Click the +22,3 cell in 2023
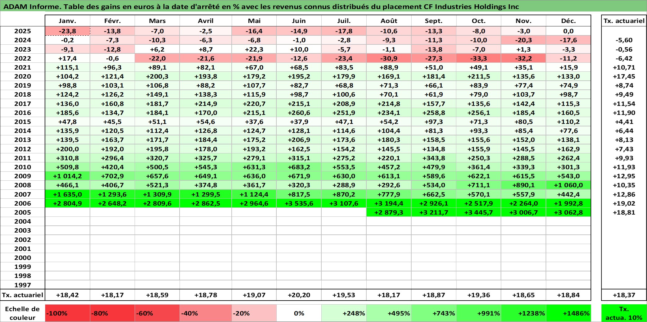 (x=254, y=49)
